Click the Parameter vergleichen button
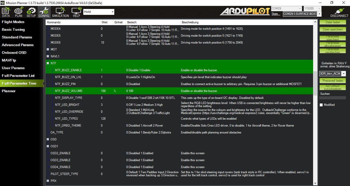350x186 pixels. point(333,51)
